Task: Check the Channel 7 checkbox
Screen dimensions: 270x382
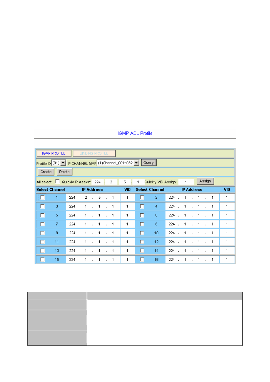Action: (x=42, y=224)
